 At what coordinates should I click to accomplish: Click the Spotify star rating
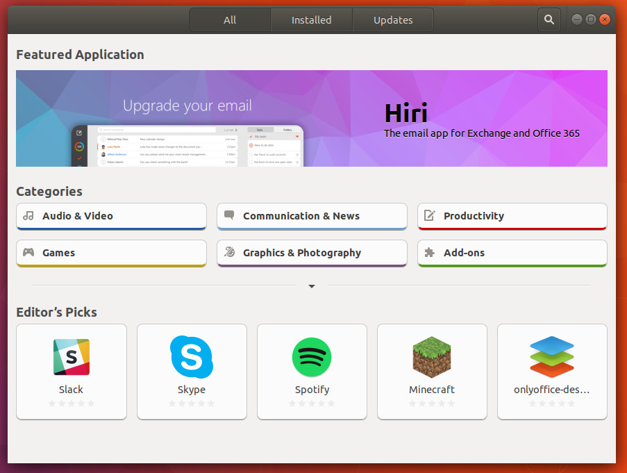click(312, 404)
